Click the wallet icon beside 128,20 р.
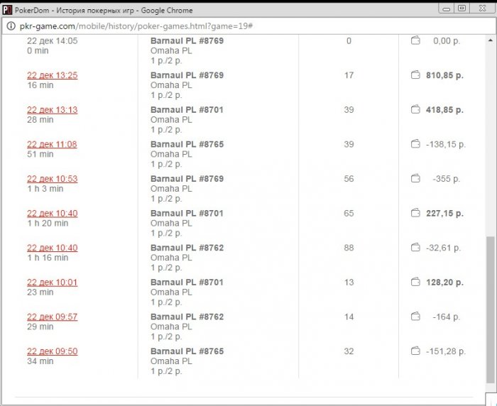This screenshot has height=406, width=497. [x=416, y=282]
